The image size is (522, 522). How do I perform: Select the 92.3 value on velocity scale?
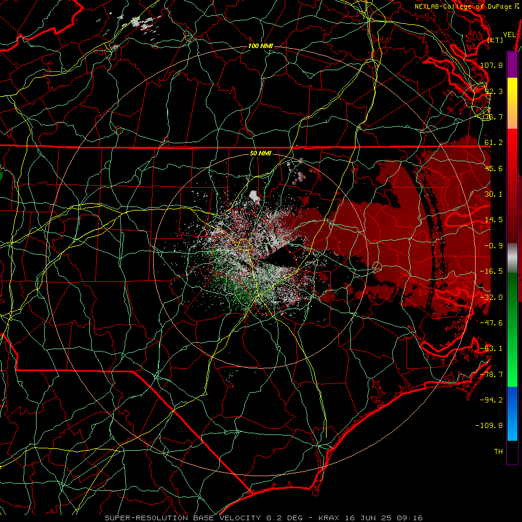click(494, 91)
